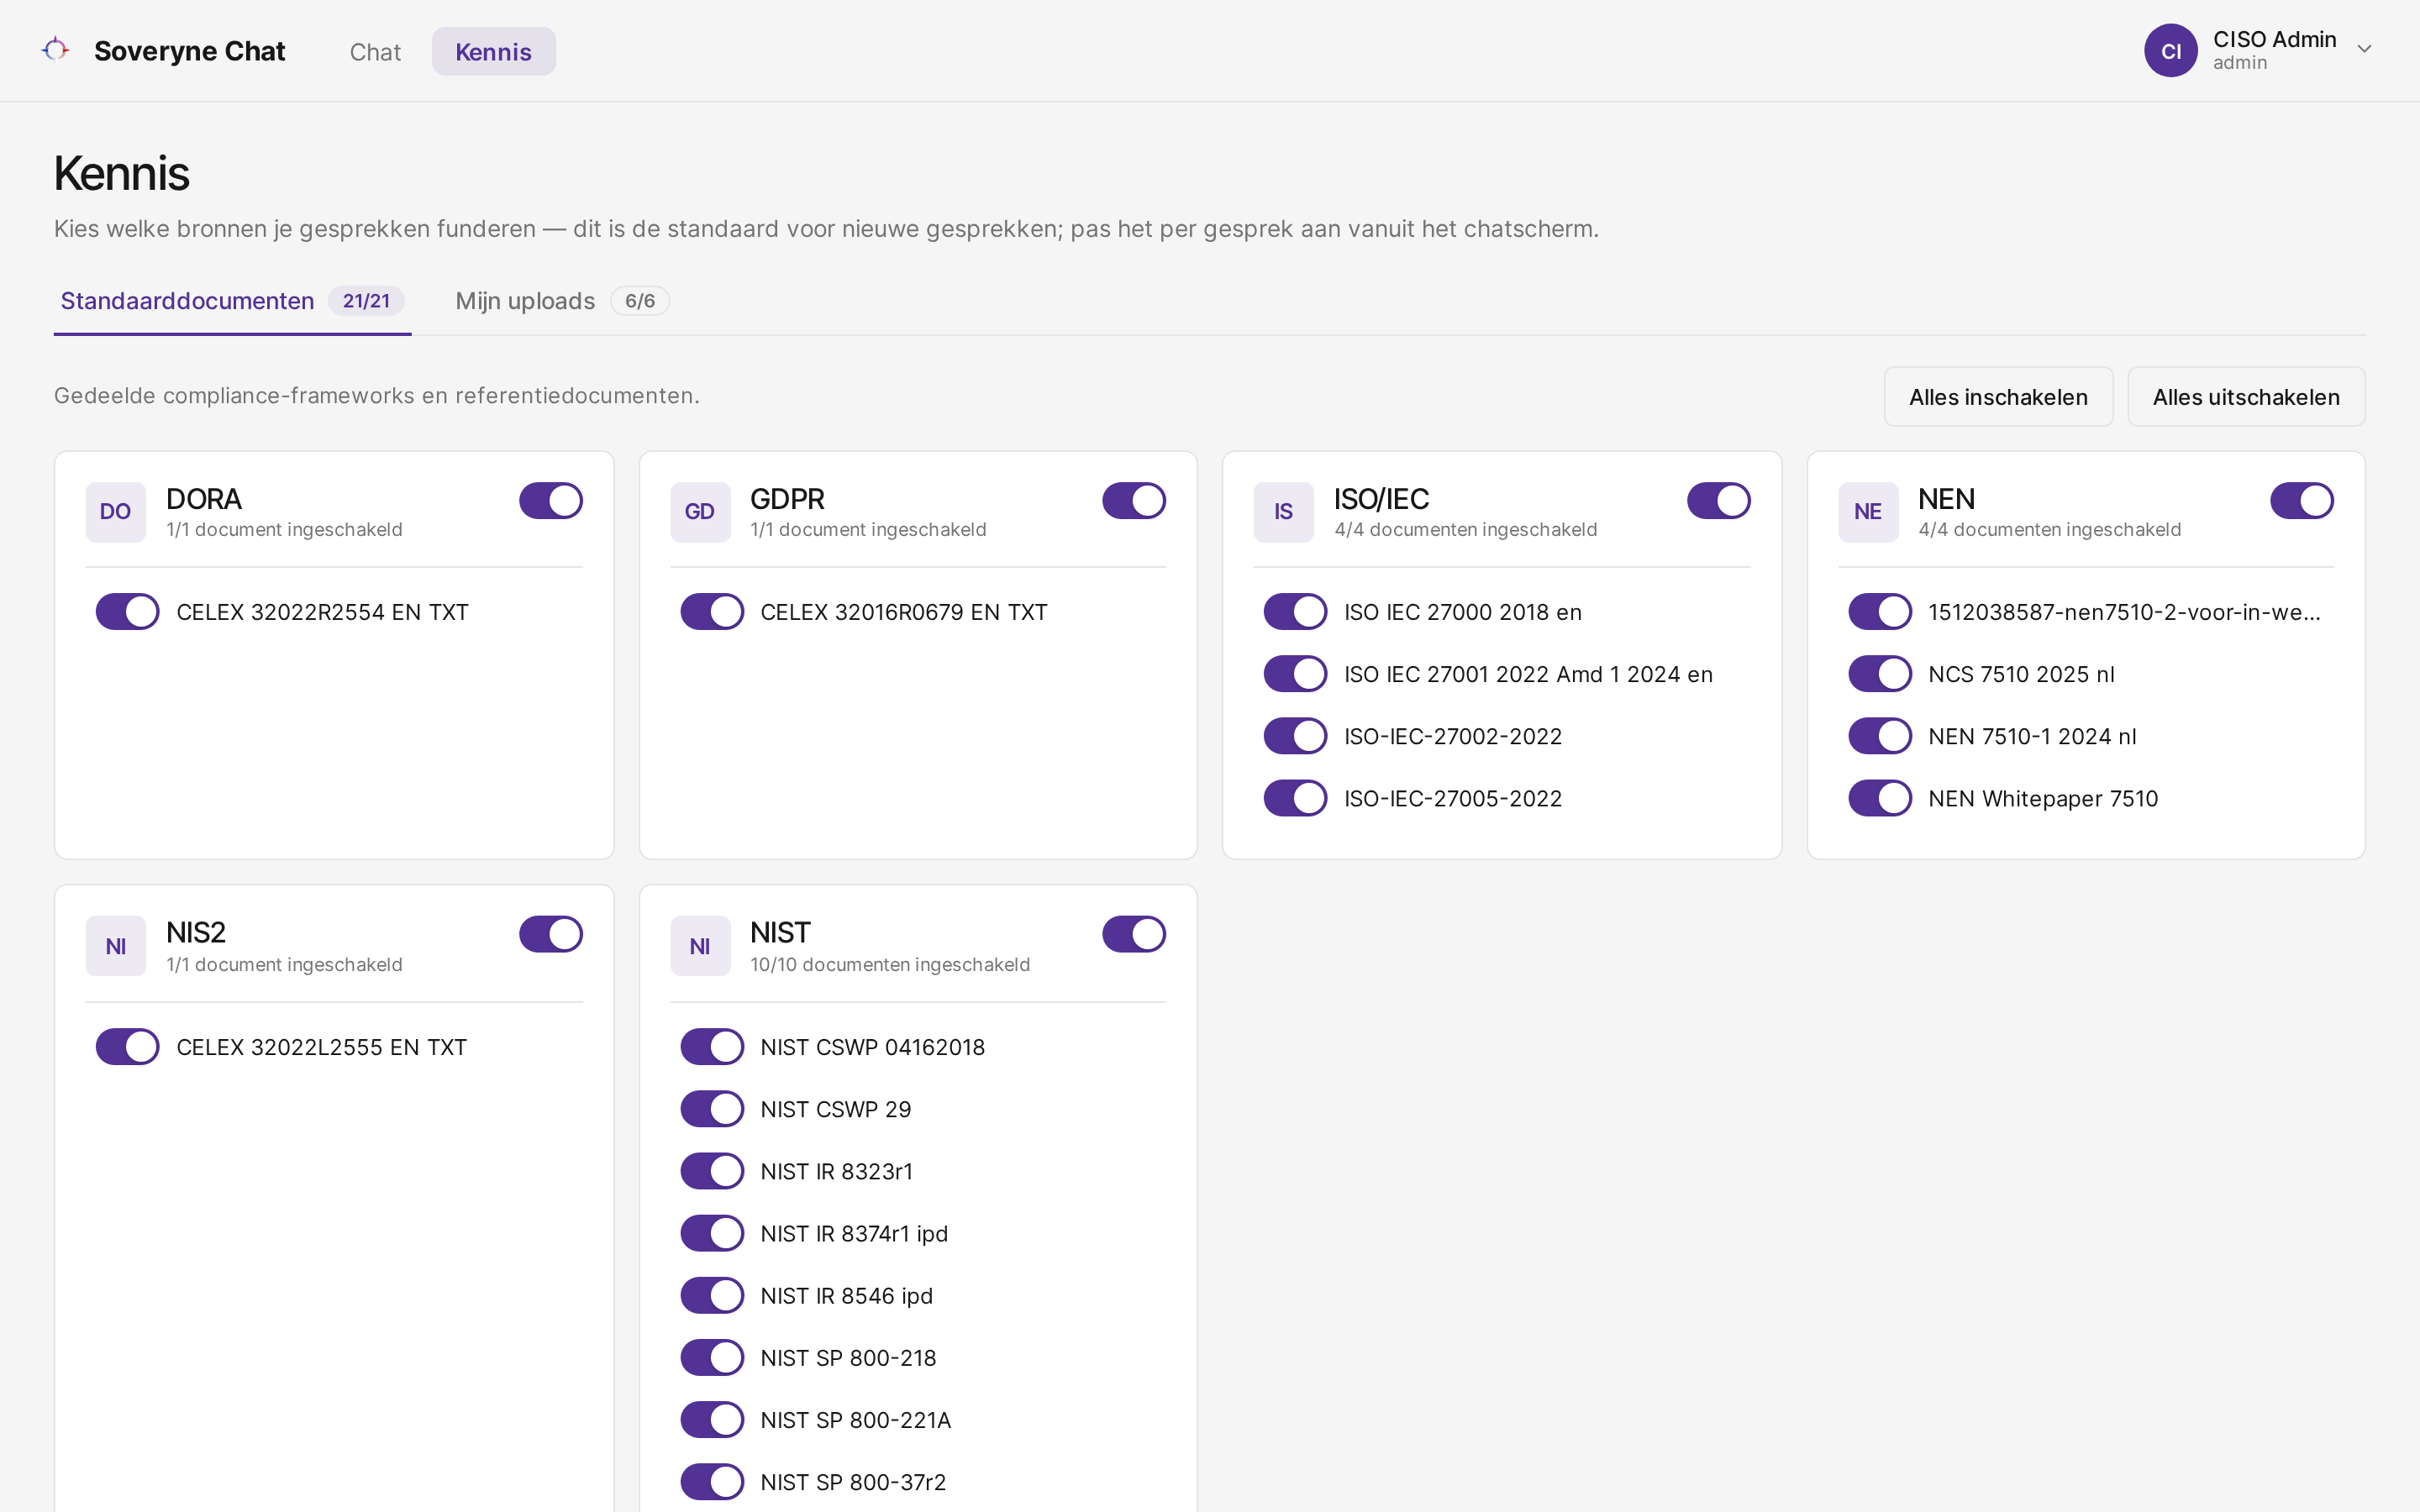Image resolution: width=2420 pixels, height=1512 pixels.
Task: Toggle off NIST CSWP 04162018
Action: (712, 1047)
